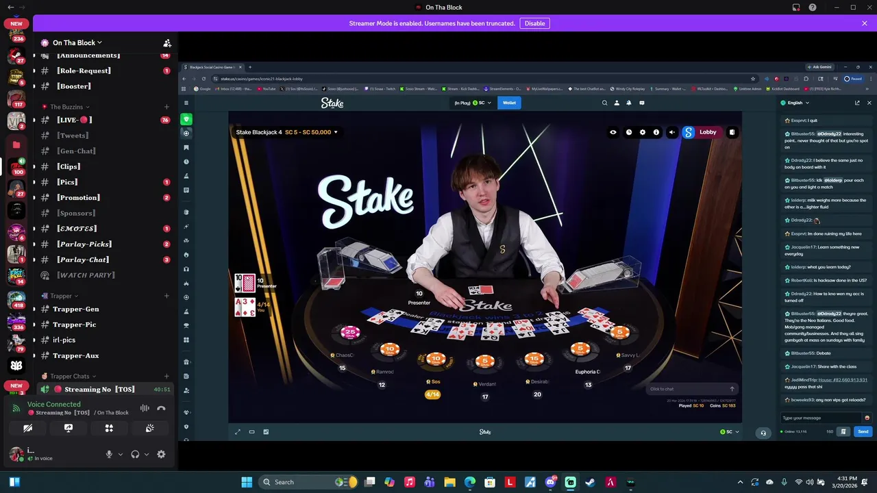Expand Stake Blackjack 4 table limits dropdown
The height and width of the screenshot is (493, 877).
(x=287, y=132)
